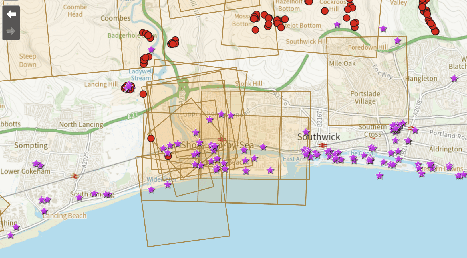Click the 'Portslade Village' label

pyautogui.click(x=365, y=97)
